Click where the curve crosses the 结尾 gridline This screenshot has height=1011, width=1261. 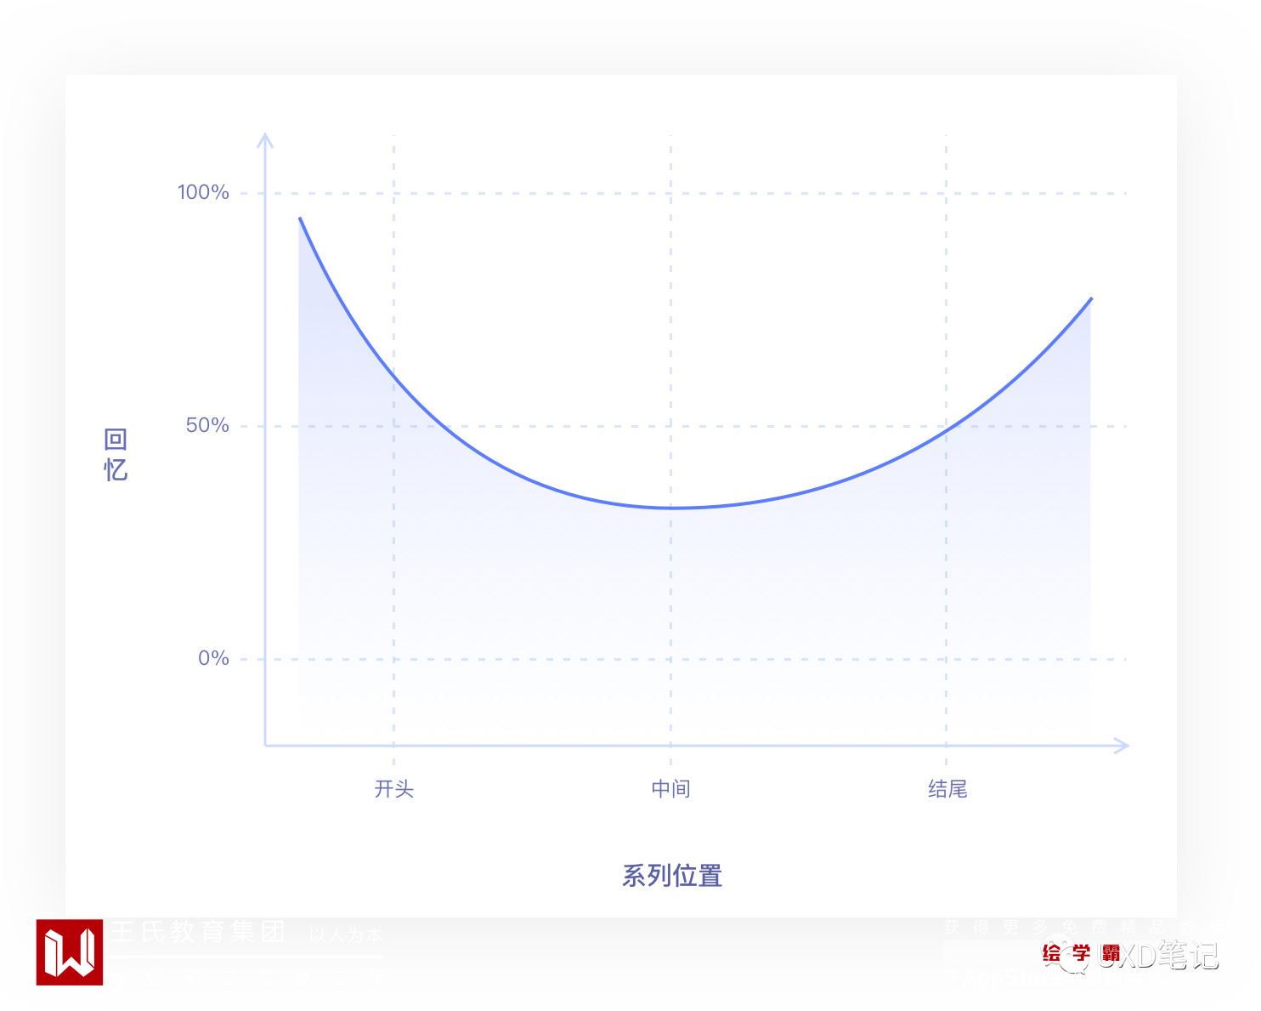(x=947, y=431)
